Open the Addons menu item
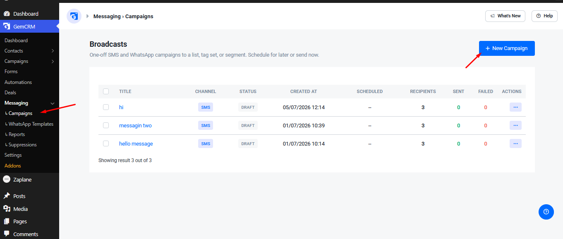563x239 pixels. click(x=13, y=166)
